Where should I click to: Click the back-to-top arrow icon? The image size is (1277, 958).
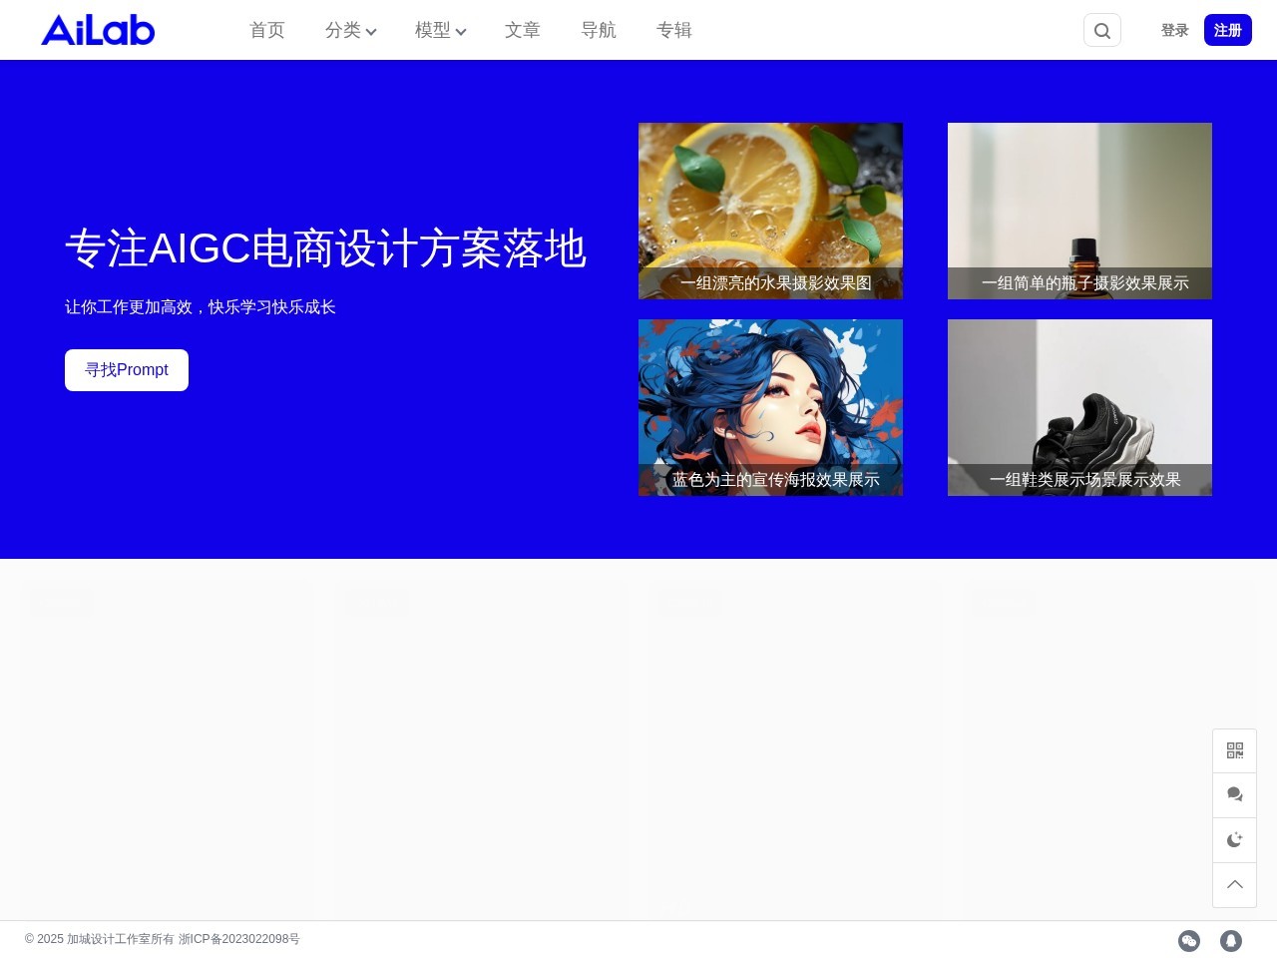point(1234,885)
